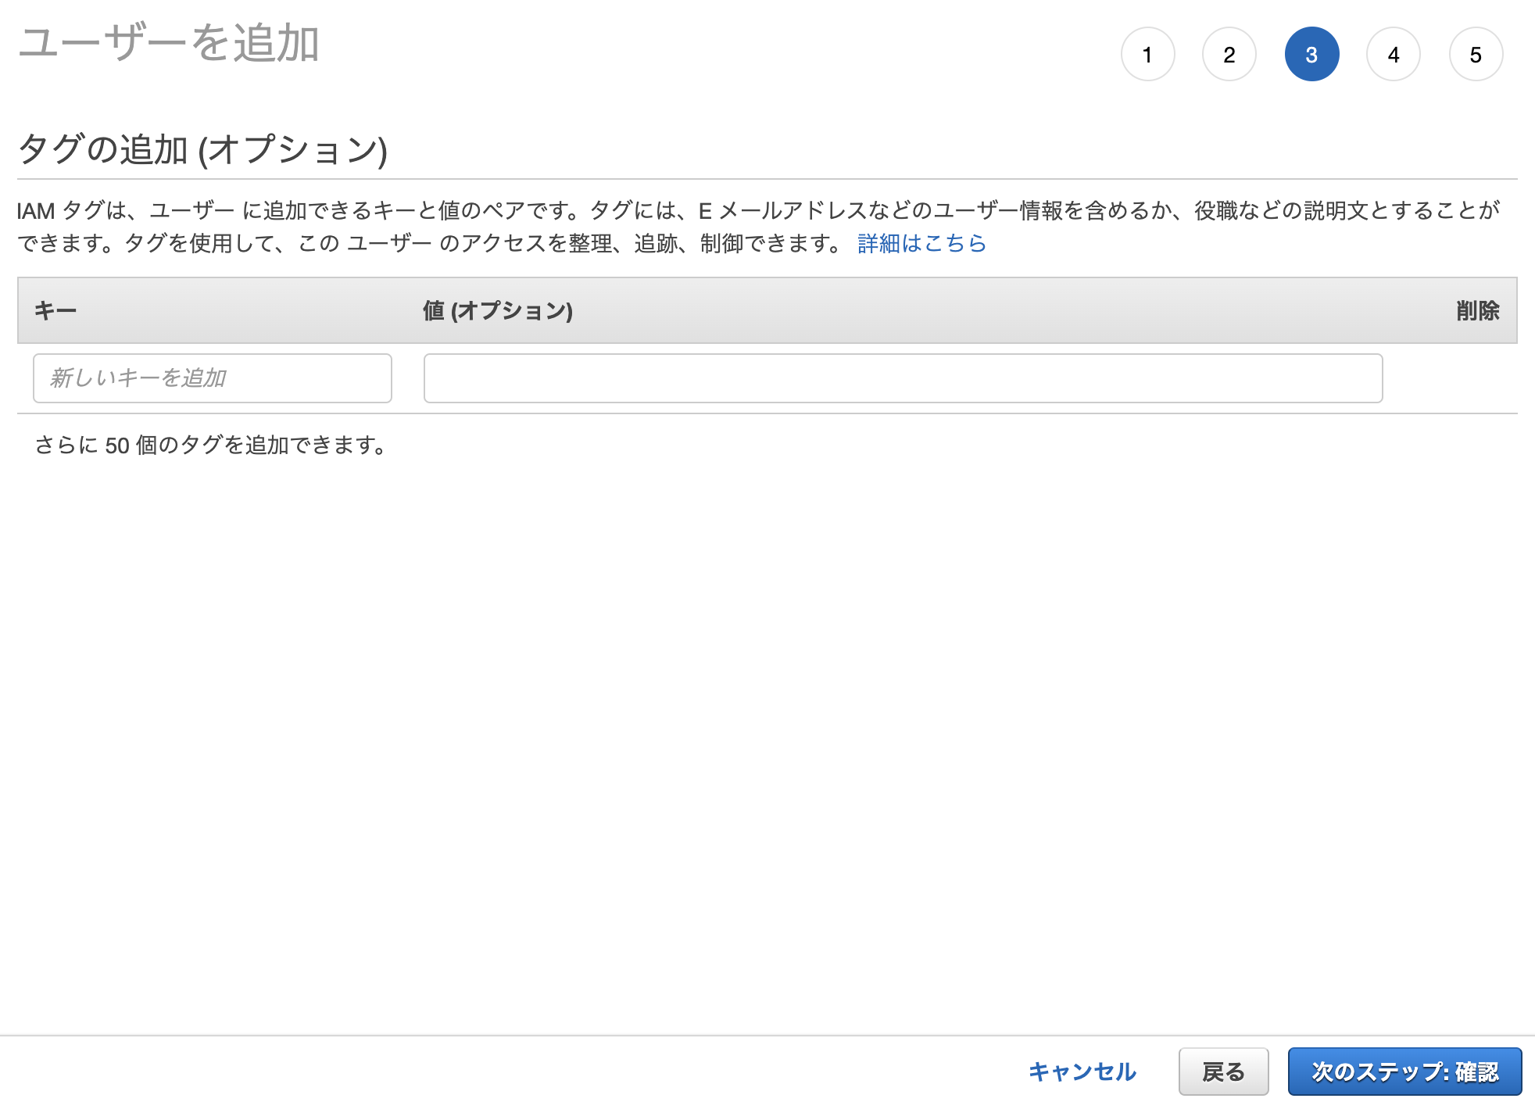Screen dimensions: 1535x1102
Task: Select step 4 in the progress indicator
Action: pos(1394,54)
